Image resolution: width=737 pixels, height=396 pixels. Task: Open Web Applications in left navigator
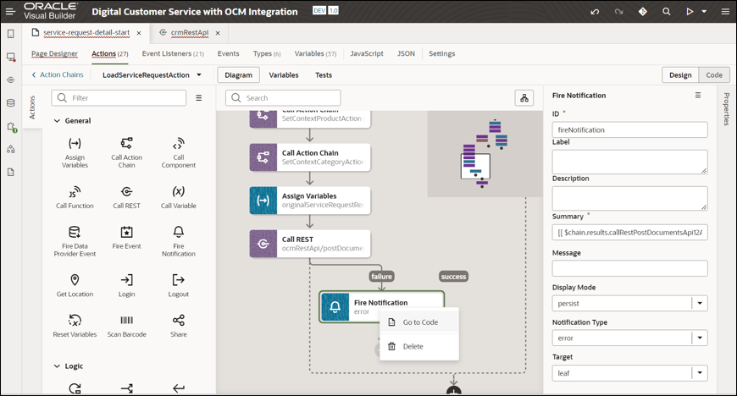coord(11,57)
